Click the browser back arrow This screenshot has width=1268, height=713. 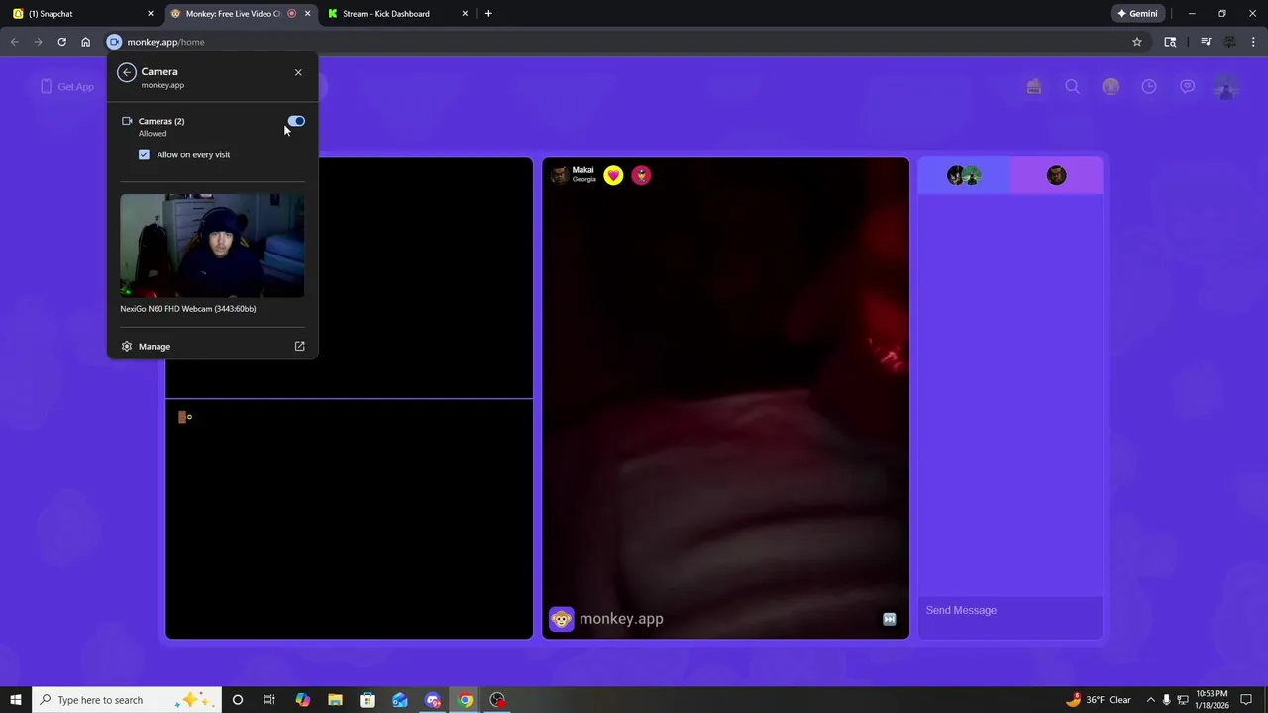14,42
